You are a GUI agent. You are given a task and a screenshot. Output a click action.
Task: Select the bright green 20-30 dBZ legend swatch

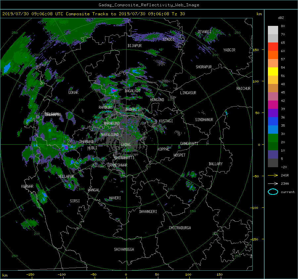tap(273, 138)
